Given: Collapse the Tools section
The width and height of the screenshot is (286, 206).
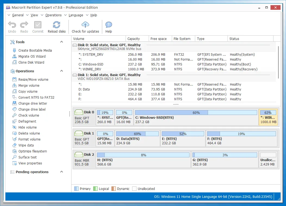Looking at the screenshot, I should point(61,42).
